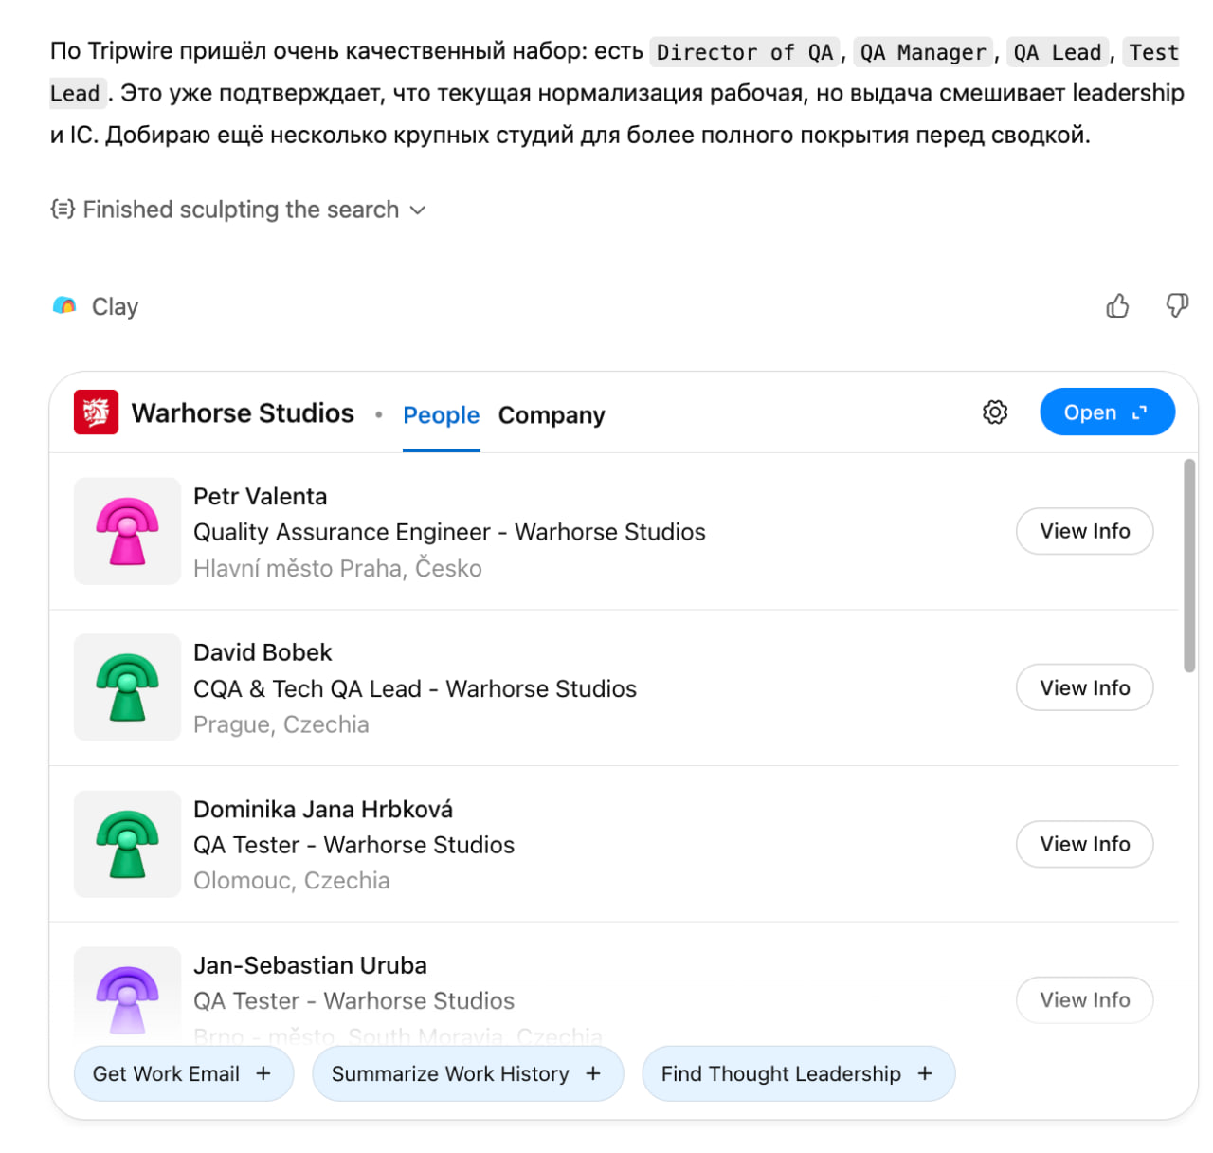Click David Bobek's green avatar
The image size is (1213, 1153).
(127, 687)
